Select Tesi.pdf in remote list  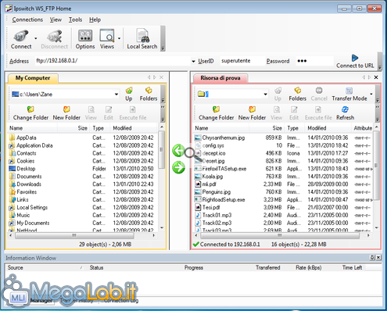(x=211, y=207)
